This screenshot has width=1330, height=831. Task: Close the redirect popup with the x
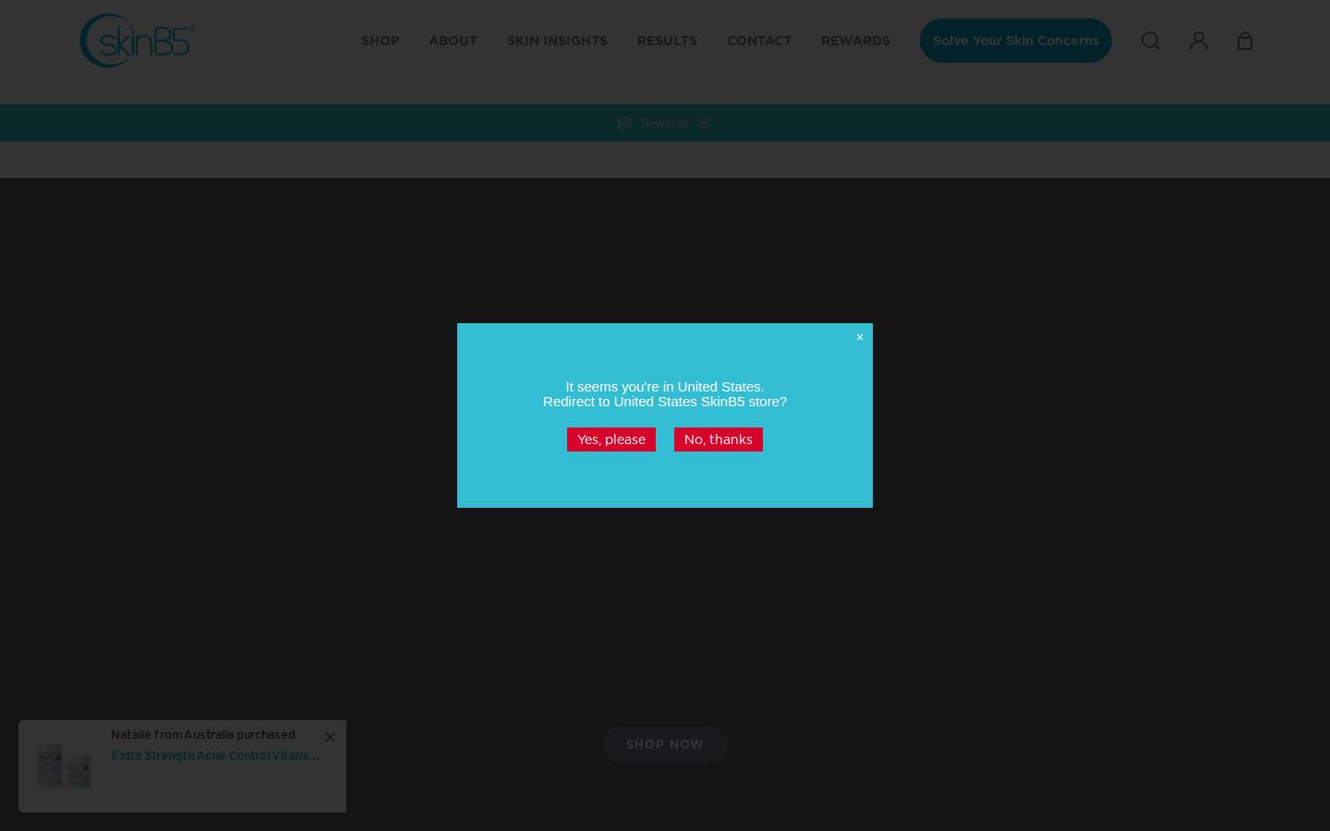(860, 337)
